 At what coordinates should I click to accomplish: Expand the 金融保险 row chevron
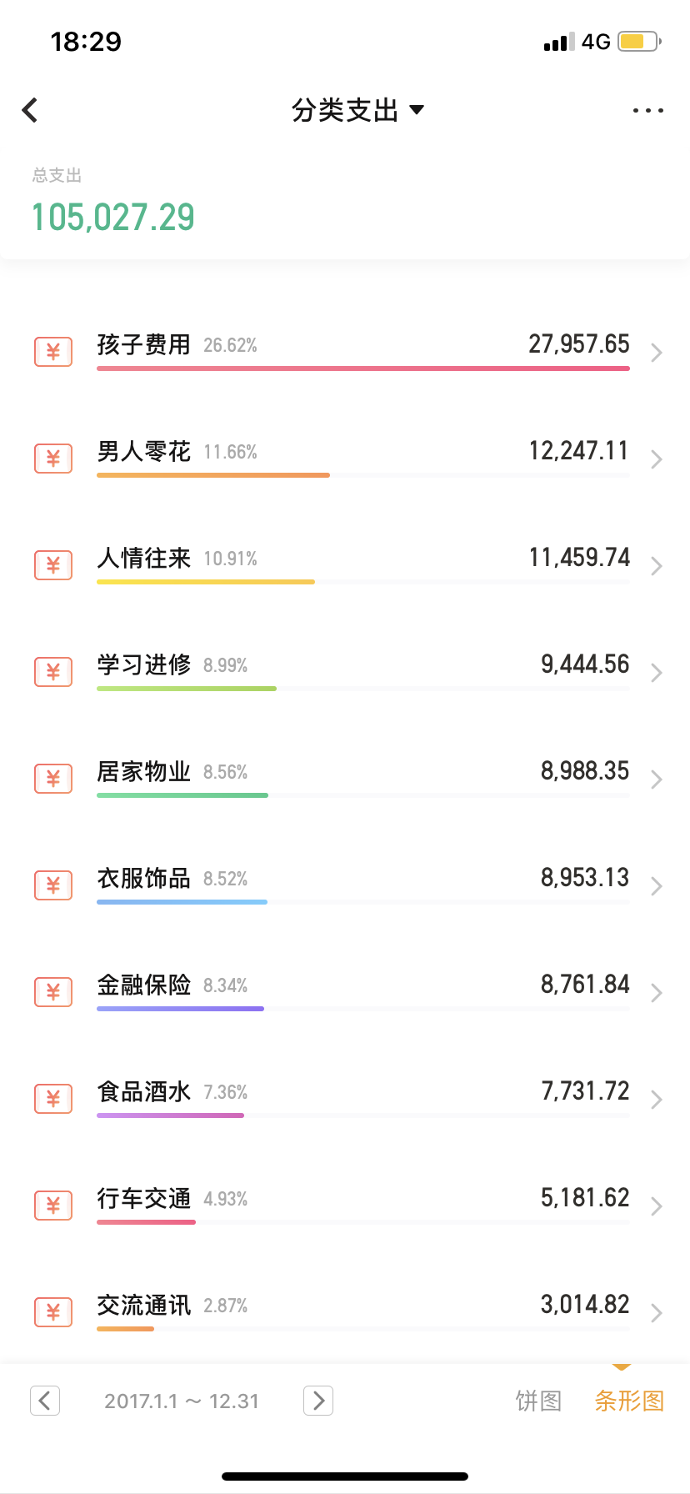(657, 993)
